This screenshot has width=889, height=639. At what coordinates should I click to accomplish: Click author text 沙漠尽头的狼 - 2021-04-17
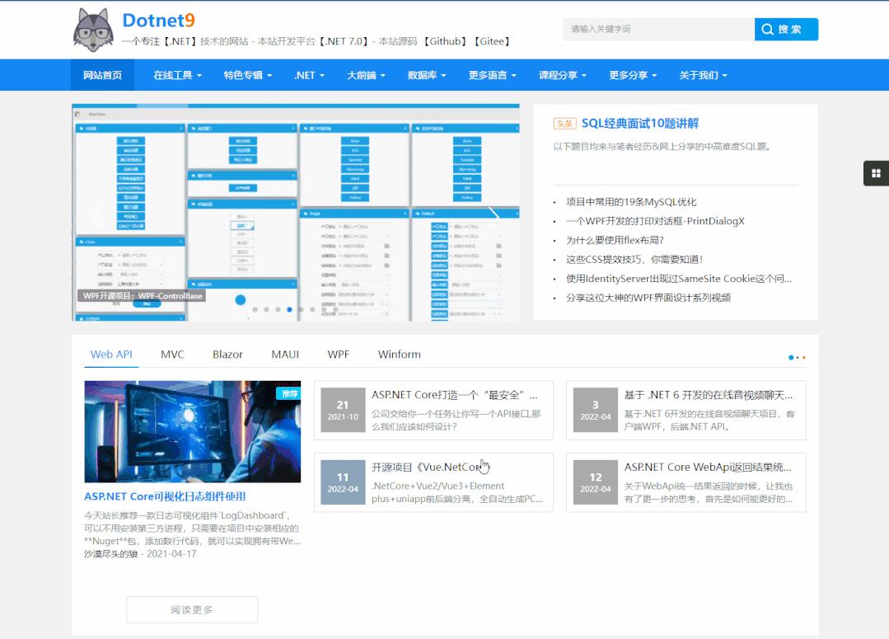(x=140, y=554)
